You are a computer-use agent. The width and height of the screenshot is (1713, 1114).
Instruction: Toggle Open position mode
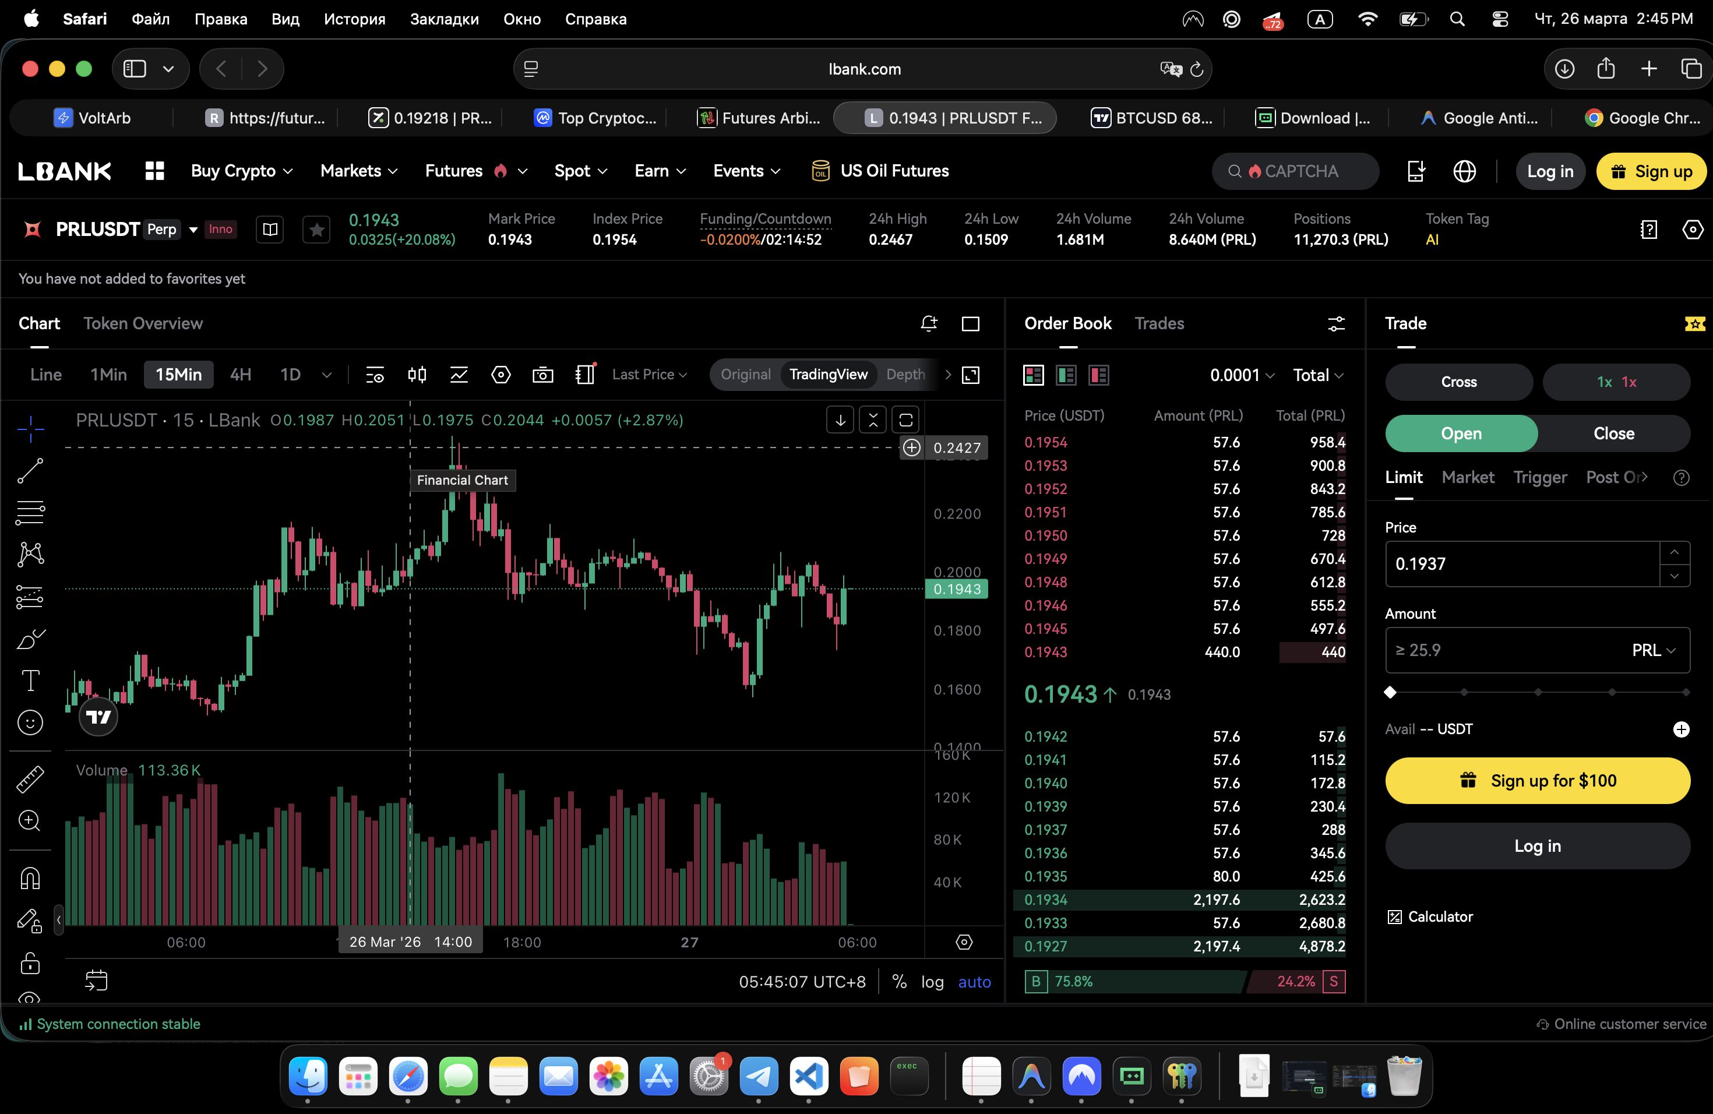(x=1461, y=434)
